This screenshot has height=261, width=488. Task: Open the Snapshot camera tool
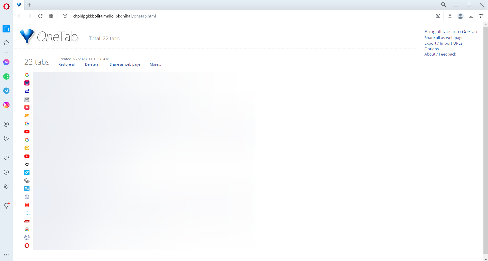tap(438, 16)
